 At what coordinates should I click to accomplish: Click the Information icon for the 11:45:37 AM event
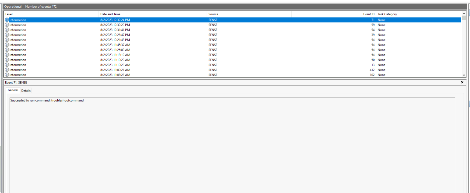coord(7,45)
